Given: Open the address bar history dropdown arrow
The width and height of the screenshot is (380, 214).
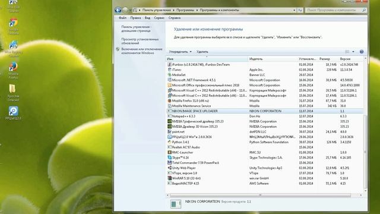Looking at the screenshot, I should 294,10.
